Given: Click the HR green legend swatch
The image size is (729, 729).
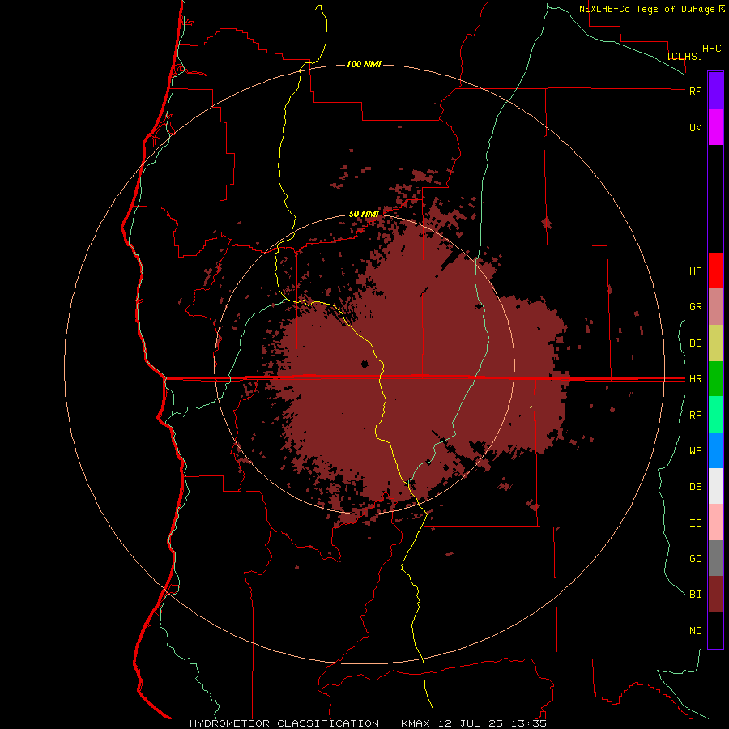Looking at the screenshot, I should coord(715,379).
